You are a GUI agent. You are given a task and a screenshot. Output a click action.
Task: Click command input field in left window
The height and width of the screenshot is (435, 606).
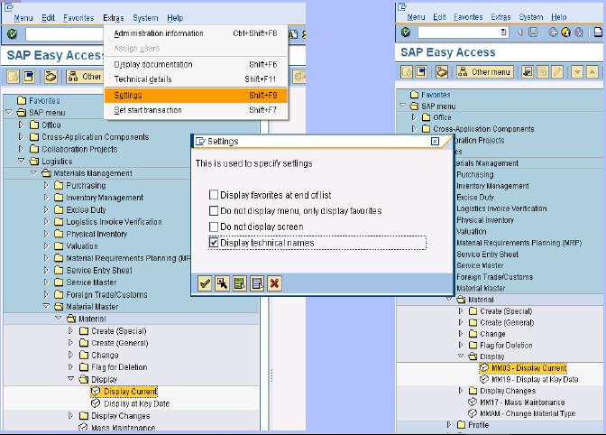(64, 34)
